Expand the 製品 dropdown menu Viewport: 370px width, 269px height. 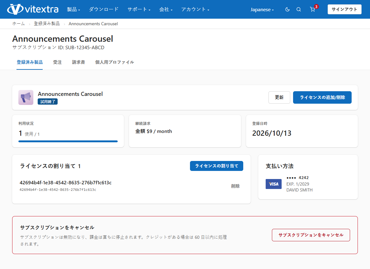(x=74, y=9)
